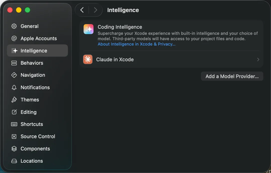Click the Editing pencil icon

click(14, 112)
